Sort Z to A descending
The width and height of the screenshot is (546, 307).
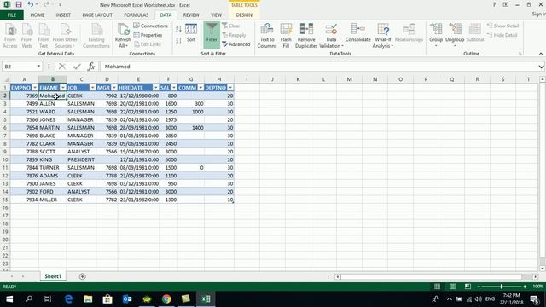pyautogui.click(x=178, y=41)
